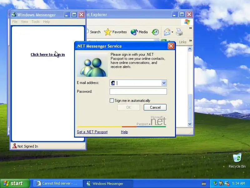Open the Help menu in Windows Messenger
Image resolution: width=250 pixels, height=188 pixels.
click(46, 22)
